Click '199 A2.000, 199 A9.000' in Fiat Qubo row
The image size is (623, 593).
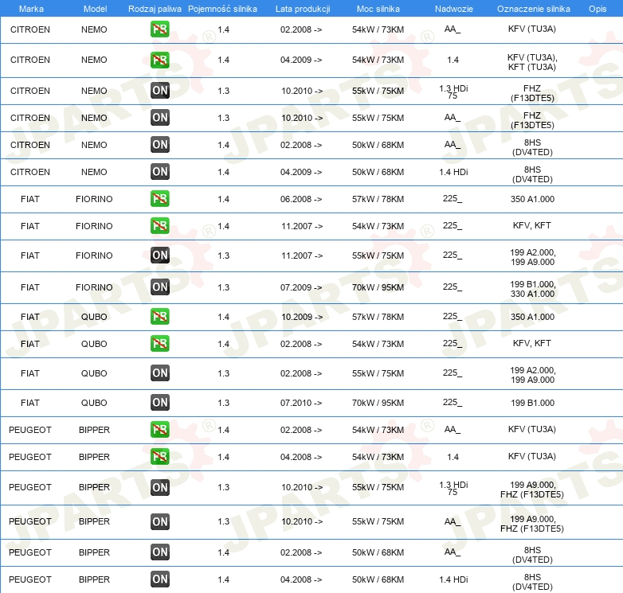click(533, 375)
